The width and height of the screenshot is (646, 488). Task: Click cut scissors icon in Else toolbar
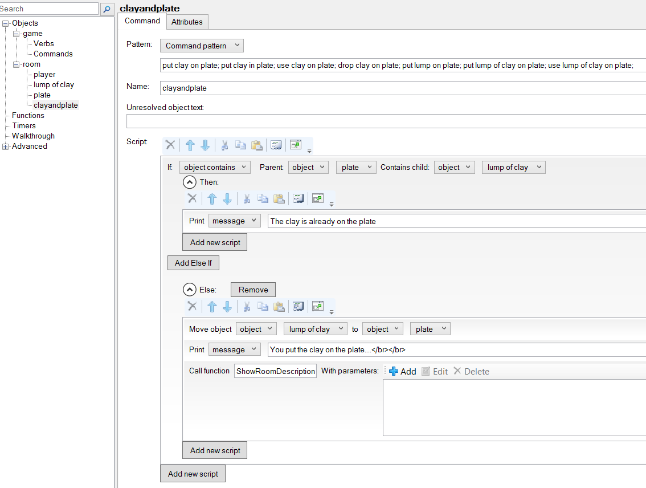pos(247,307)
